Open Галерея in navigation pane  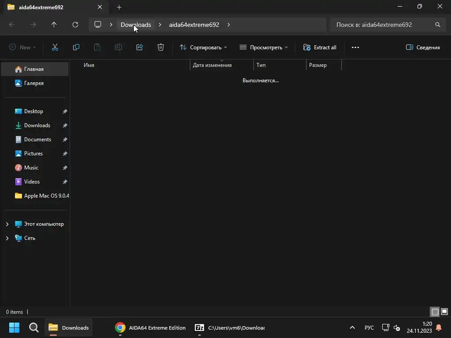coord(35,83)
